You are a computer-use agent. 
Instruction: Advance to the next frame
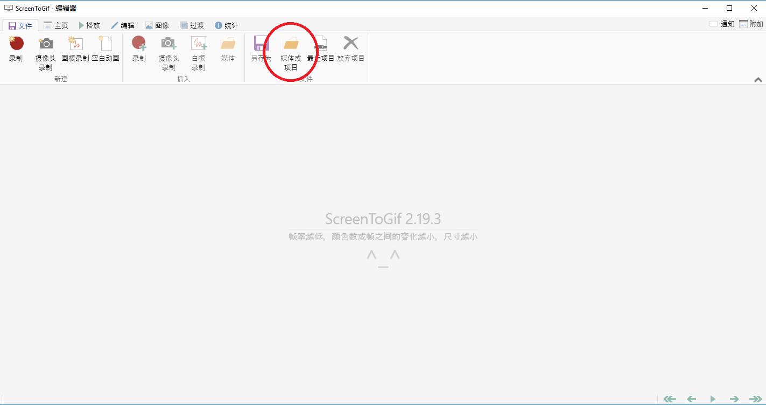tap(734, 399)
